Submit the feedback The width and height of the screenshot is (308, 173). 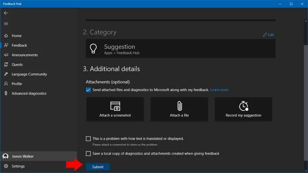point(98,167)
